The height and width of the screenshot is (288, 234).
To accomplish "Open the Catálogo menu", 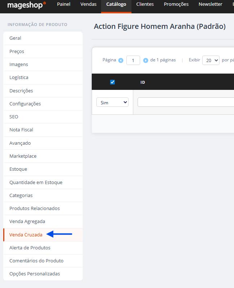I will click(x=116, y=4).
